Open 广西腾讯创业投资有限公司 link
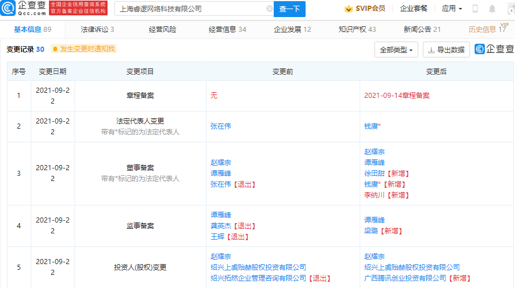Screen dimensions: 515x288 click(x=405, y=278)
